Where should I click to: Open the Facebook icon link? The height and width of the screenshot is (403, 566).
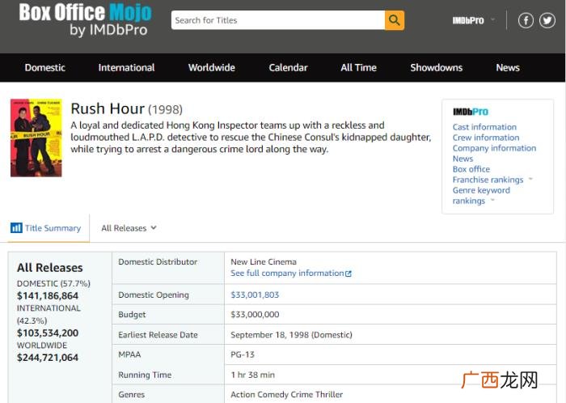coord(526,20)
